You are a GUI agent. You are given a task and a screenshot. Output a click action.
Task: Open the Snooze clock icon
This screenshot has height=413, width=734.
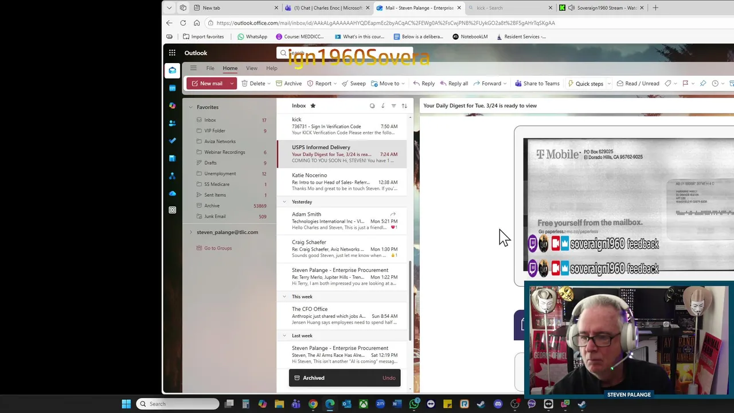click(715, 83)
